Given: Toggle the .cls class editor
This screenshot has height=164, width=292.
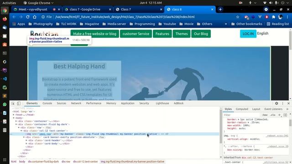Looking at the screenshot, I should point(273,115).
